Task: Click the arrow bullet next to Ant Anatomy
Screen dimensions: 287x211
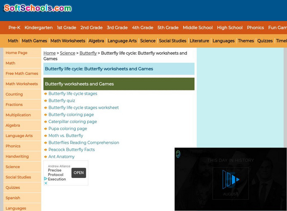Action: 46,157
